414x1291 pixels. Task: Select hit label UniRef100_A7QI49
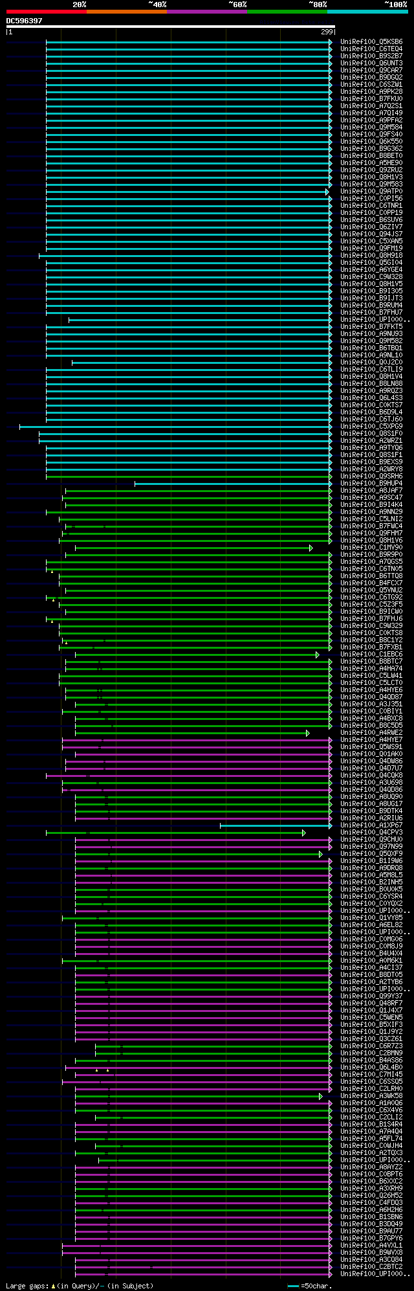(x=371, y=113)
